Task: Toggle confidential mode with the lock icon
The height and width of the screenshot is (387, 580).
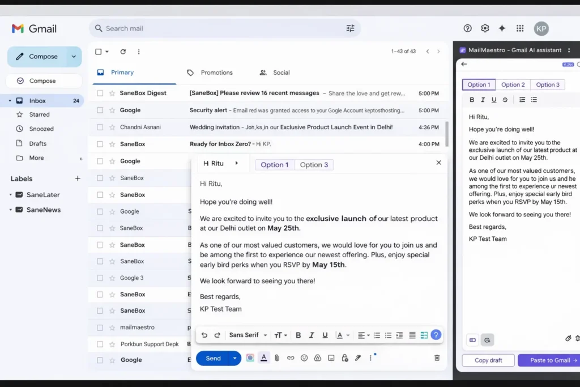Action: pos(344,358)
